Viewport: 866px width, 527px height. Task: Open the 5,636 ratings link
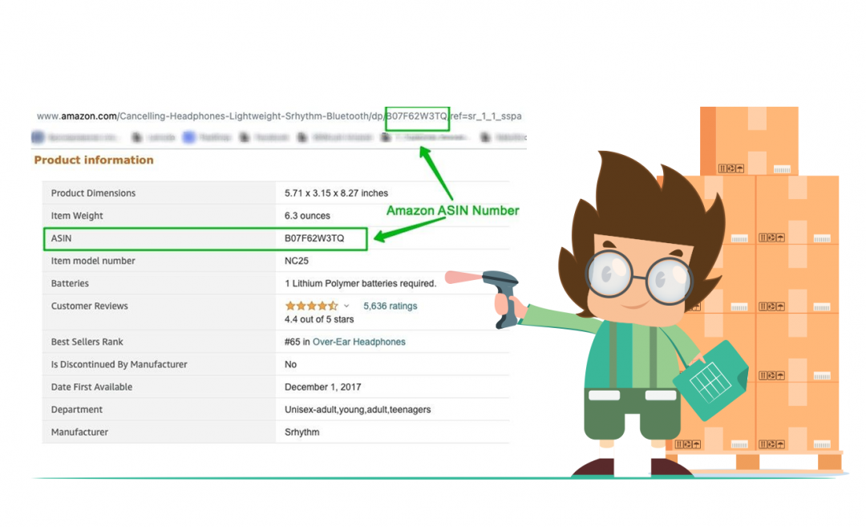click(x=390, y=306)
